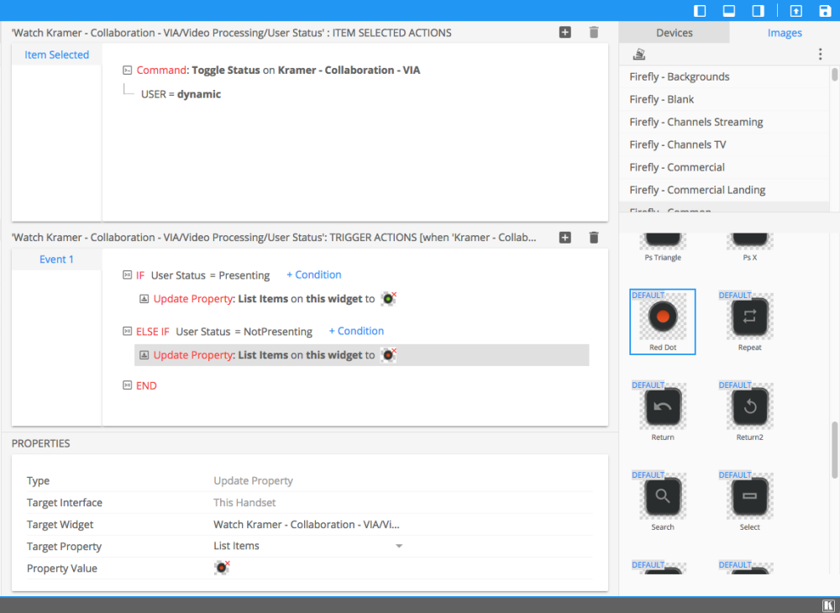
Task: Click the command icon beside Toggle Status
Action: click(128, 71)
